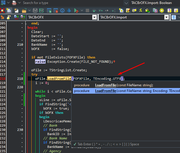This screenshot has height=153, width=180.
Task: Save with the gray floppy disk icon
Action: (x=35, y=11)
